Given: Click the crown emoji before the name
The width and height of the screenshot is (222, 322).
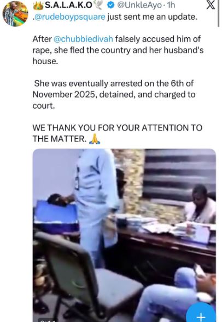Looking at the screenshot, I should [x=38, y=5].
